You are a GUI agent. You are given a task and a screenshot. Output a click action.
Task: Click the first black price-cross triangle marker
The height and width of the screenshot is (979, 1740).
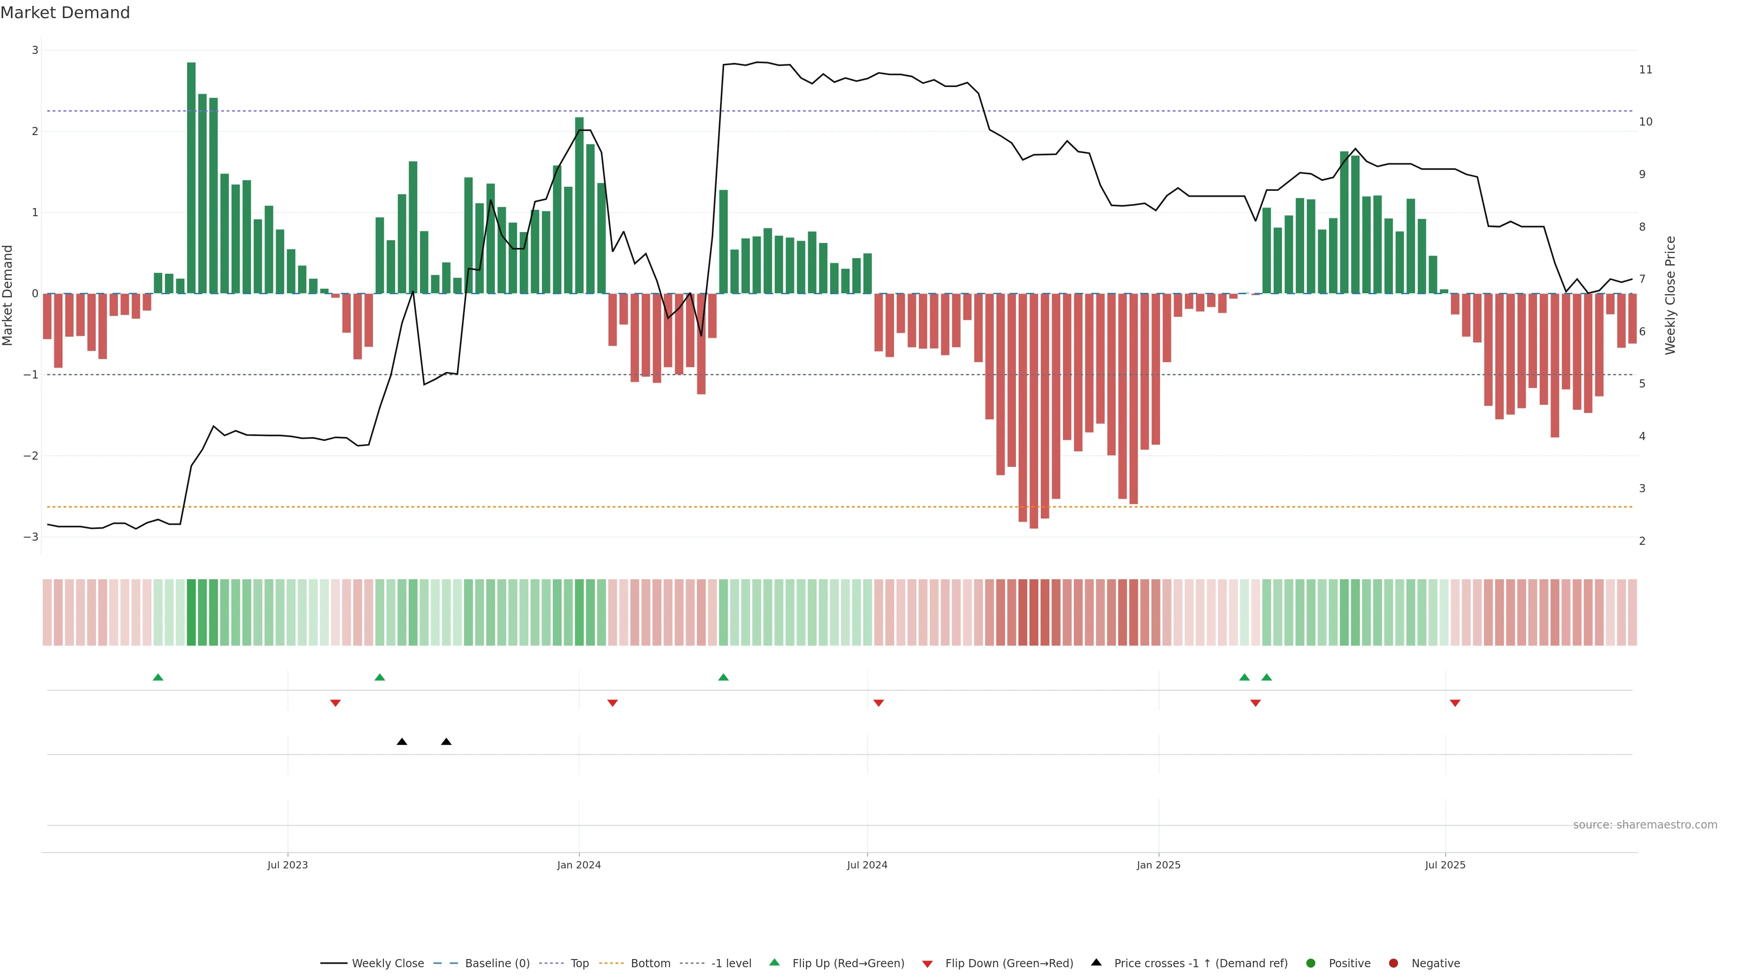(402, 742)
